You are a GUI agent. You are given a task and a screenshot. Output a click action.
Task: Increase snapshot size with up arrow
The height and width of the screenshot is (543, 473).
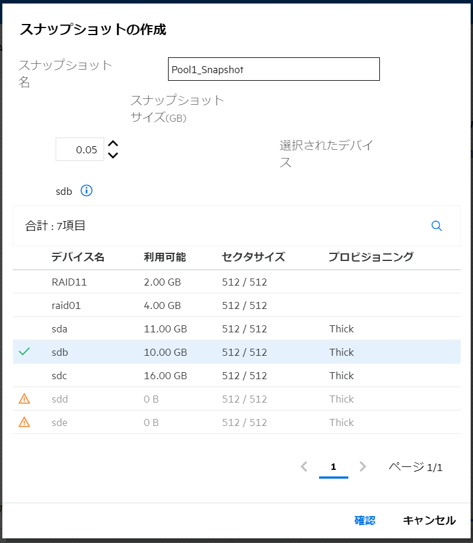[x=114, y=143]
